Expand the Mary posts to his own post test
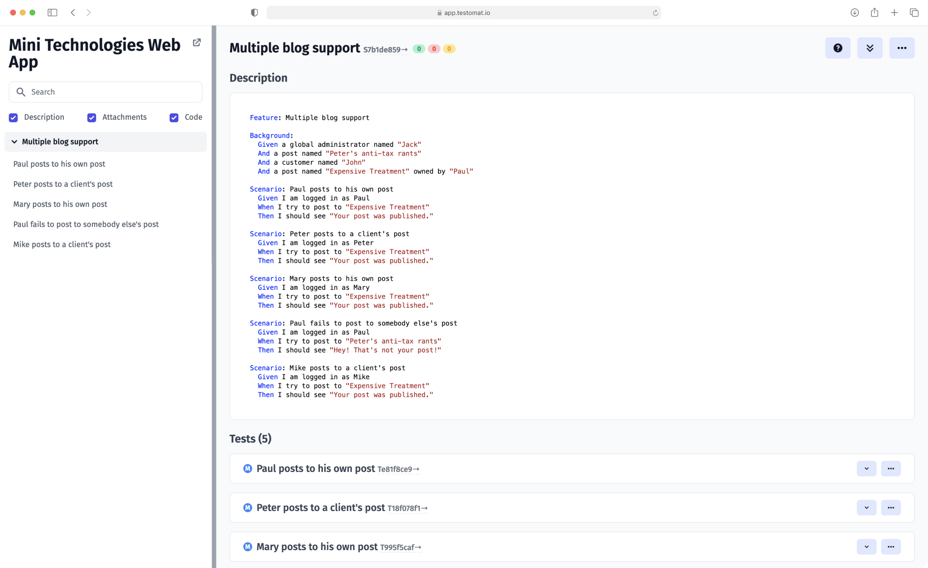 (866, 546)
